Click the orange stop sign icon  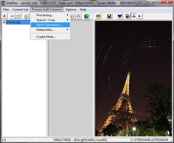[98, 16]
